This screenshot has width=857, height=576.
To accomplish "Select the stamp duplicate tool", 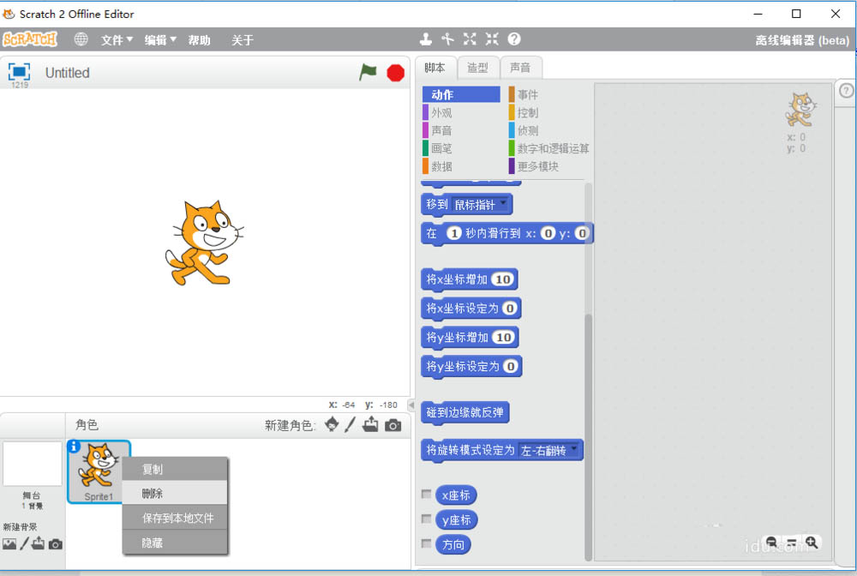I will coord(426,39).
